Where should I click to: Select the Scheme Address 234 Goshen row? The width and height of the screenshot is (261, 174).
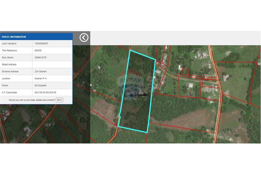(37, 71)
